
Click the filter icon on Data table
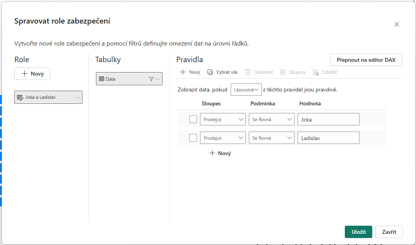[x=151, y=79]
